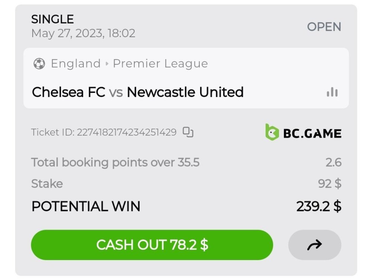Open Chelsea FC vs Newcastle United match
This screenshot has height=279, width=372.
pos(138,92)
